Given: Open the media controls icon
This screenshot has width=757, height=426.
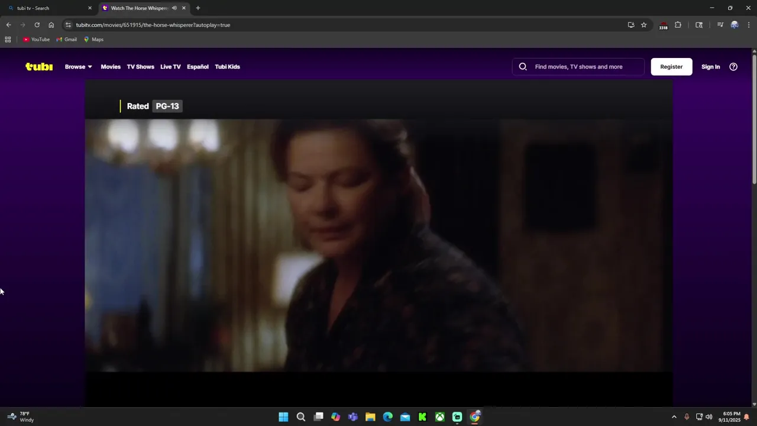Looking at the screenshot, I should (720, 25).
